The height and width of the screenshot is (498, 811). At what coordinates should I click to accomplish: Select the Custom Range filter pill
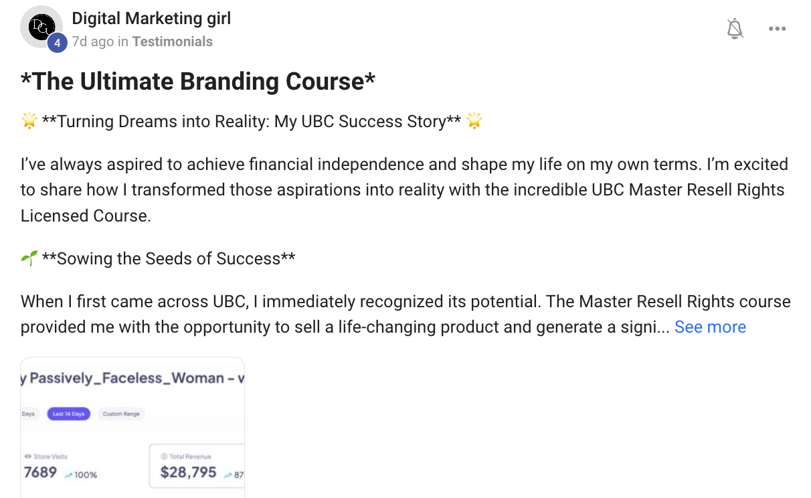pyautogui.click(x=121, y=414)
